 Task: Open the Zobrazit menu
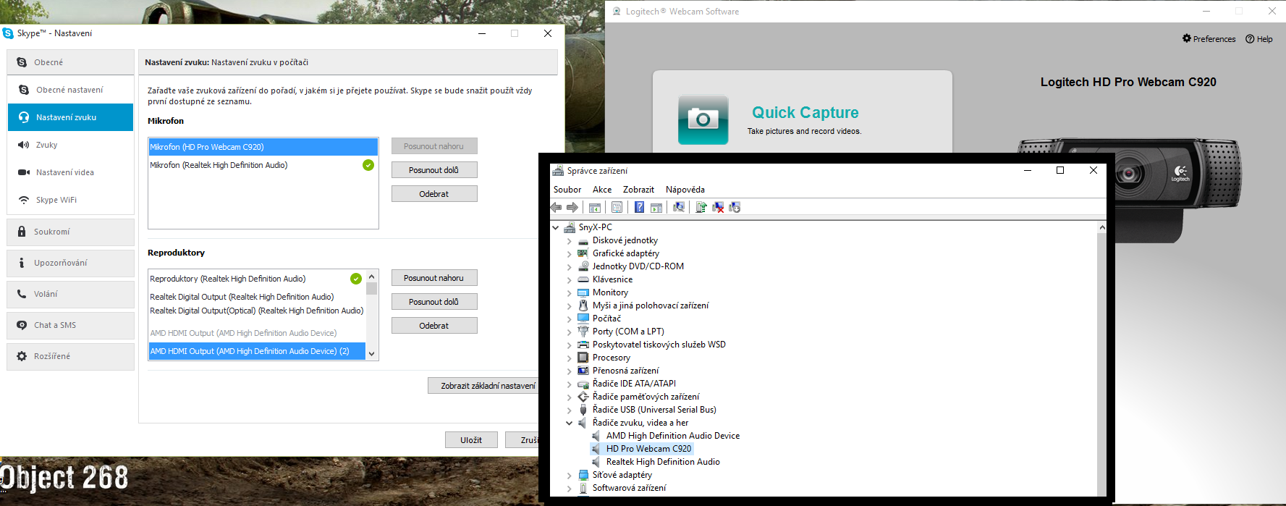coord(638,190)
